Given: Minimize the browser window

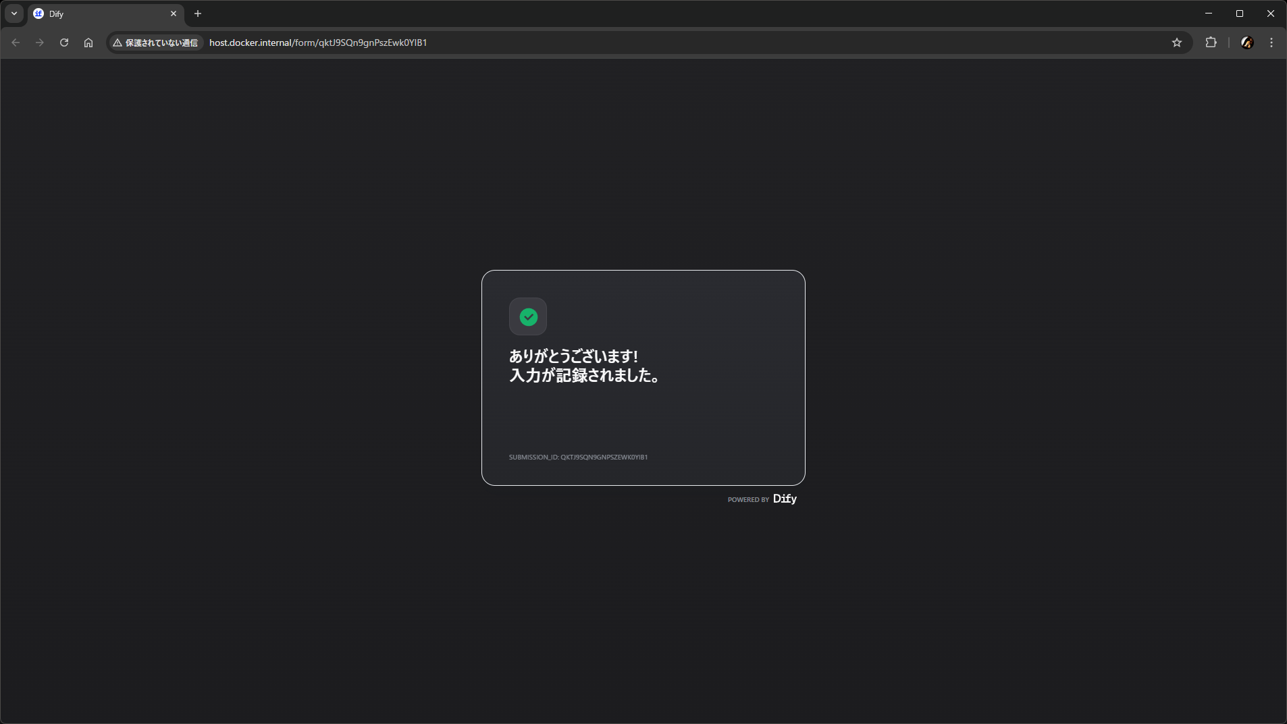Looking at the screenshot, I should coord(1209,13).
